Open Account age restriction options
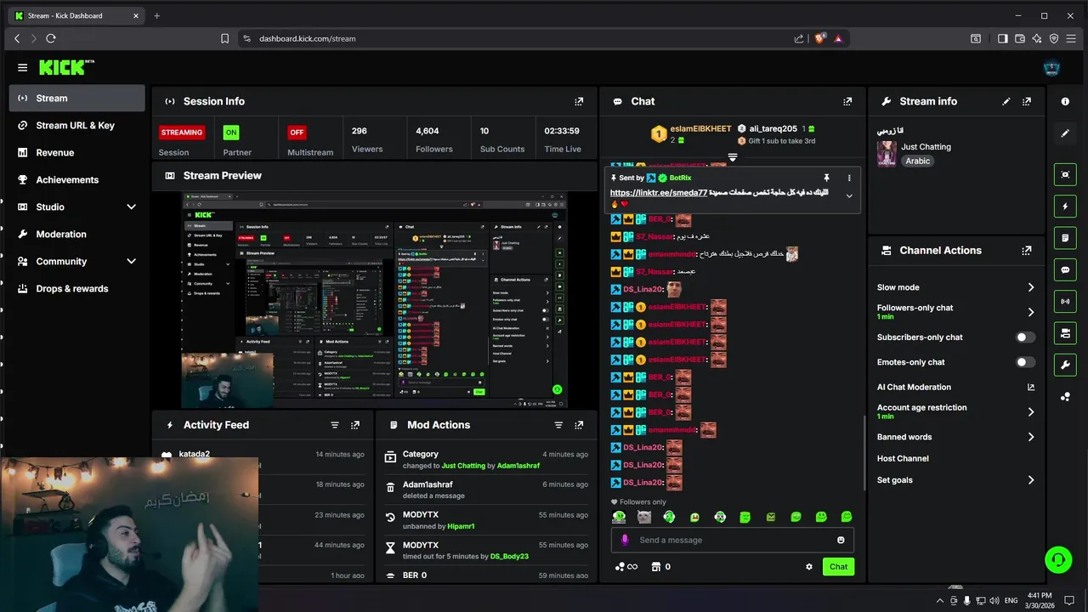Image resolution: width=1088 pixels, height=612 pixels. click(956, 411)
